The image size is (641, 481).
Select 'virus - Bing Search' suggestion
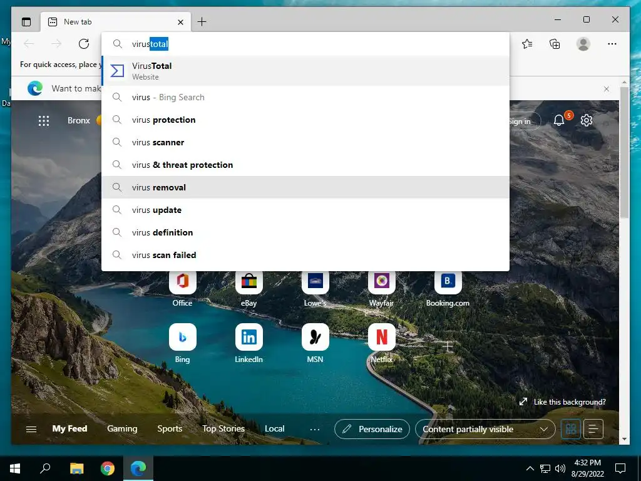305,97
